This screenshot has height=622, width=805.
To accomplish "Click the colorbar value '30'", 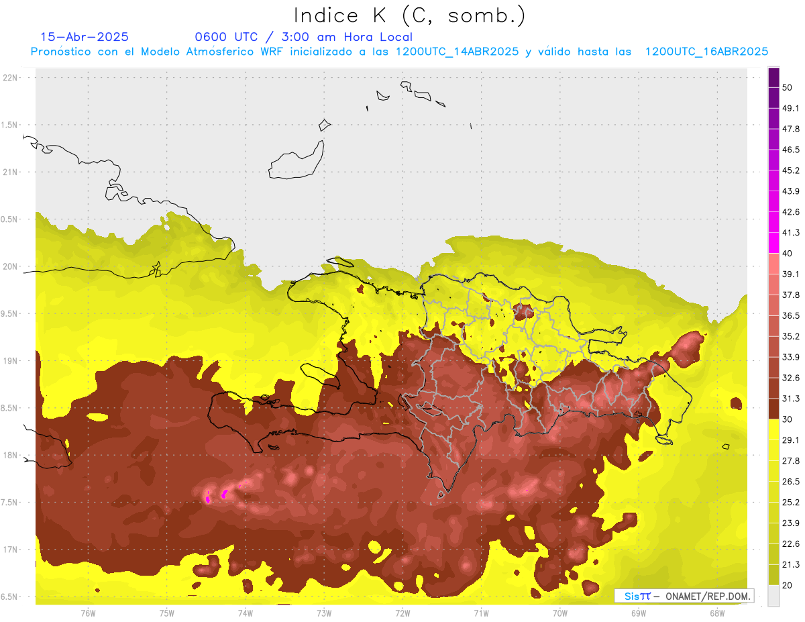I will point(788,419).
